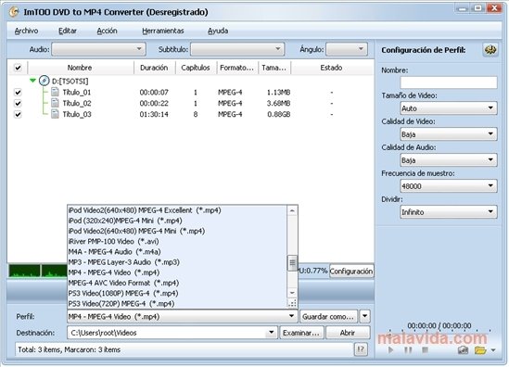Select PS3 Video(720P) MPEG-4 profile

177,304
